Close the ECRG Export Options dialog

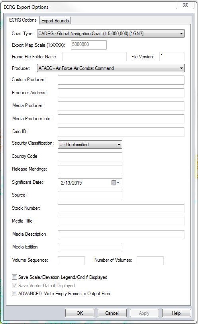(x=185, y=5)
